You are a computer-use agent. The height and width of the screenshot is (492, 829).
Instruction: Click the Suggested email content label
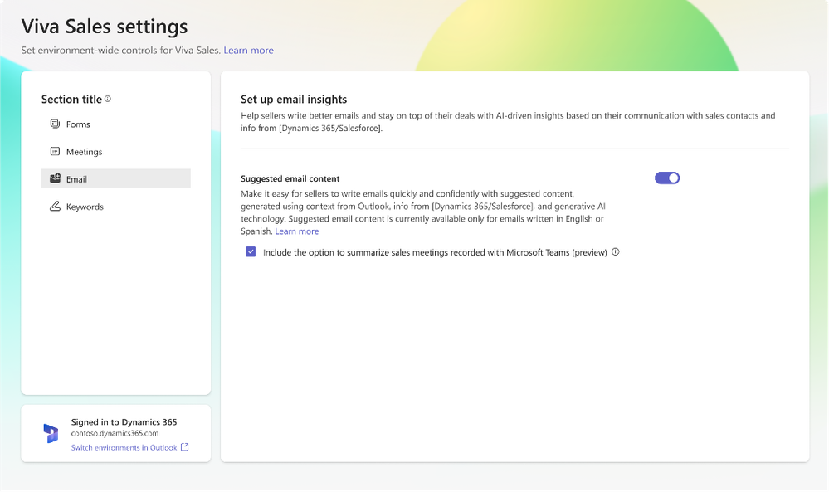pos(290,178)
